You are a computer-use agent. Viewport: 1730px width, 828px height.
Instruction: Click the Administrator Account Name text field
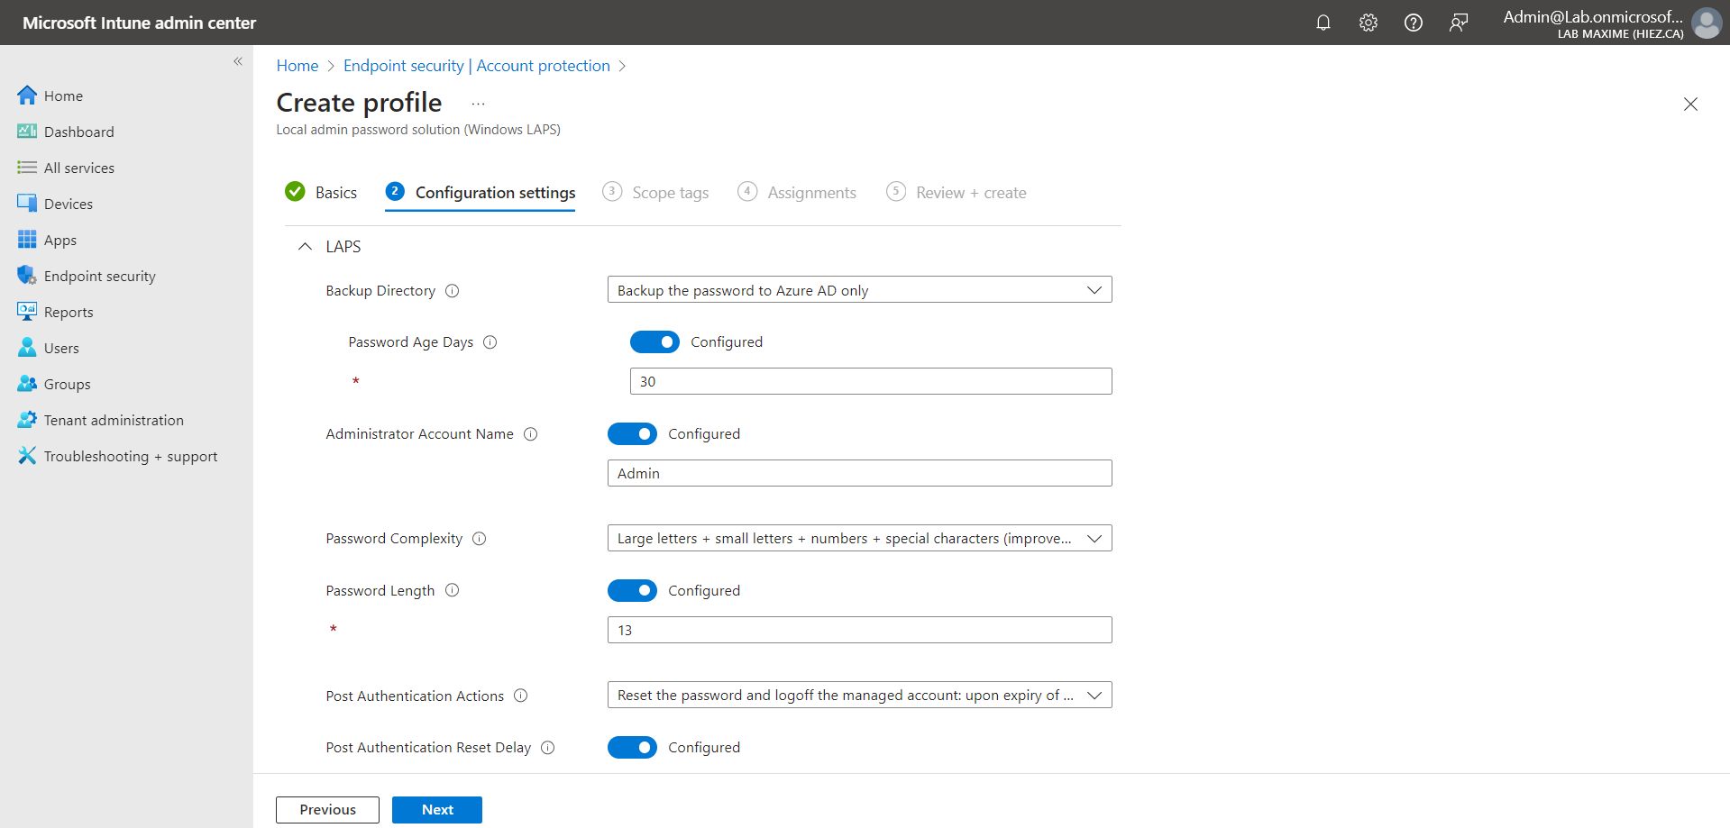click(859, 474)
